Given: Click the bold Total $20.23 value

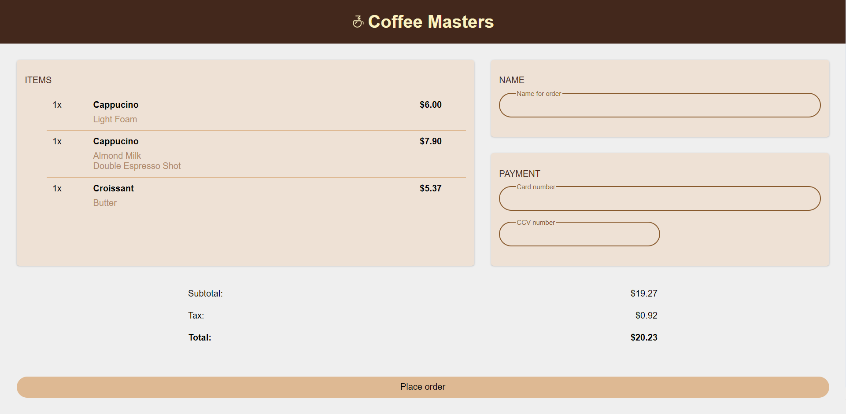Looking at the screenshot, I should click(x=644, y=337).
